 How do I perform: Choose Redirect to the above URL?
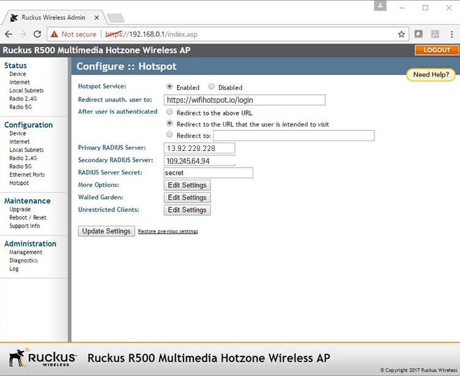(169, 112)
